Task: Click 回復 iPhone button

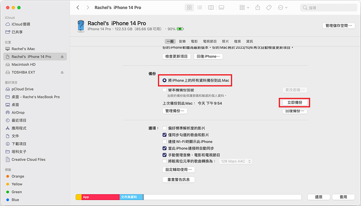Action: 208,56
